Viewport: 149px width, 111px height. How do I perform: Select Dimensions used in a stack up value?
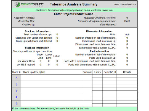[x=127, y=41]
